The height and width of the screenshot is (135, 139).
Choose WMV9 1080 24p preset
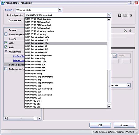(x=66, y=80)
